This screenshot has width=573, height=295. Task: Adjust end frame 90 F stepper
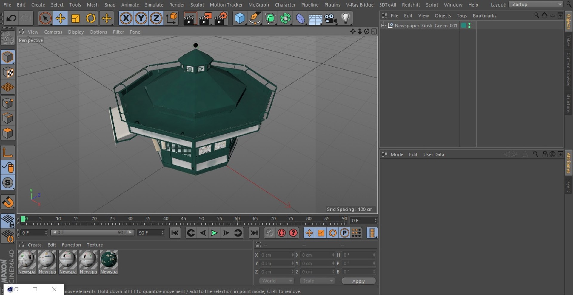163,232
